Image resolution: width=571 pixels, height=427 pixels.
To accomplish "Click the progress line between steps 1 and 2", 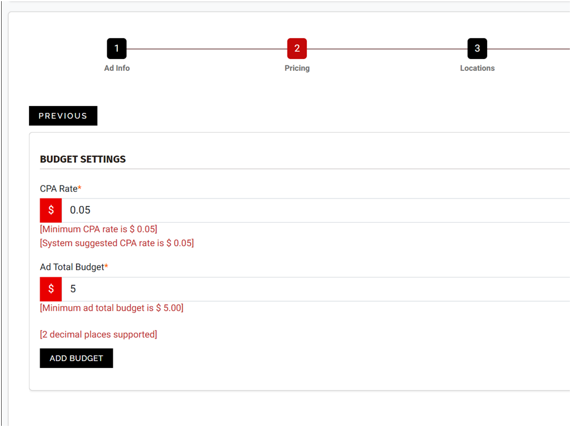I will [207, 49].
